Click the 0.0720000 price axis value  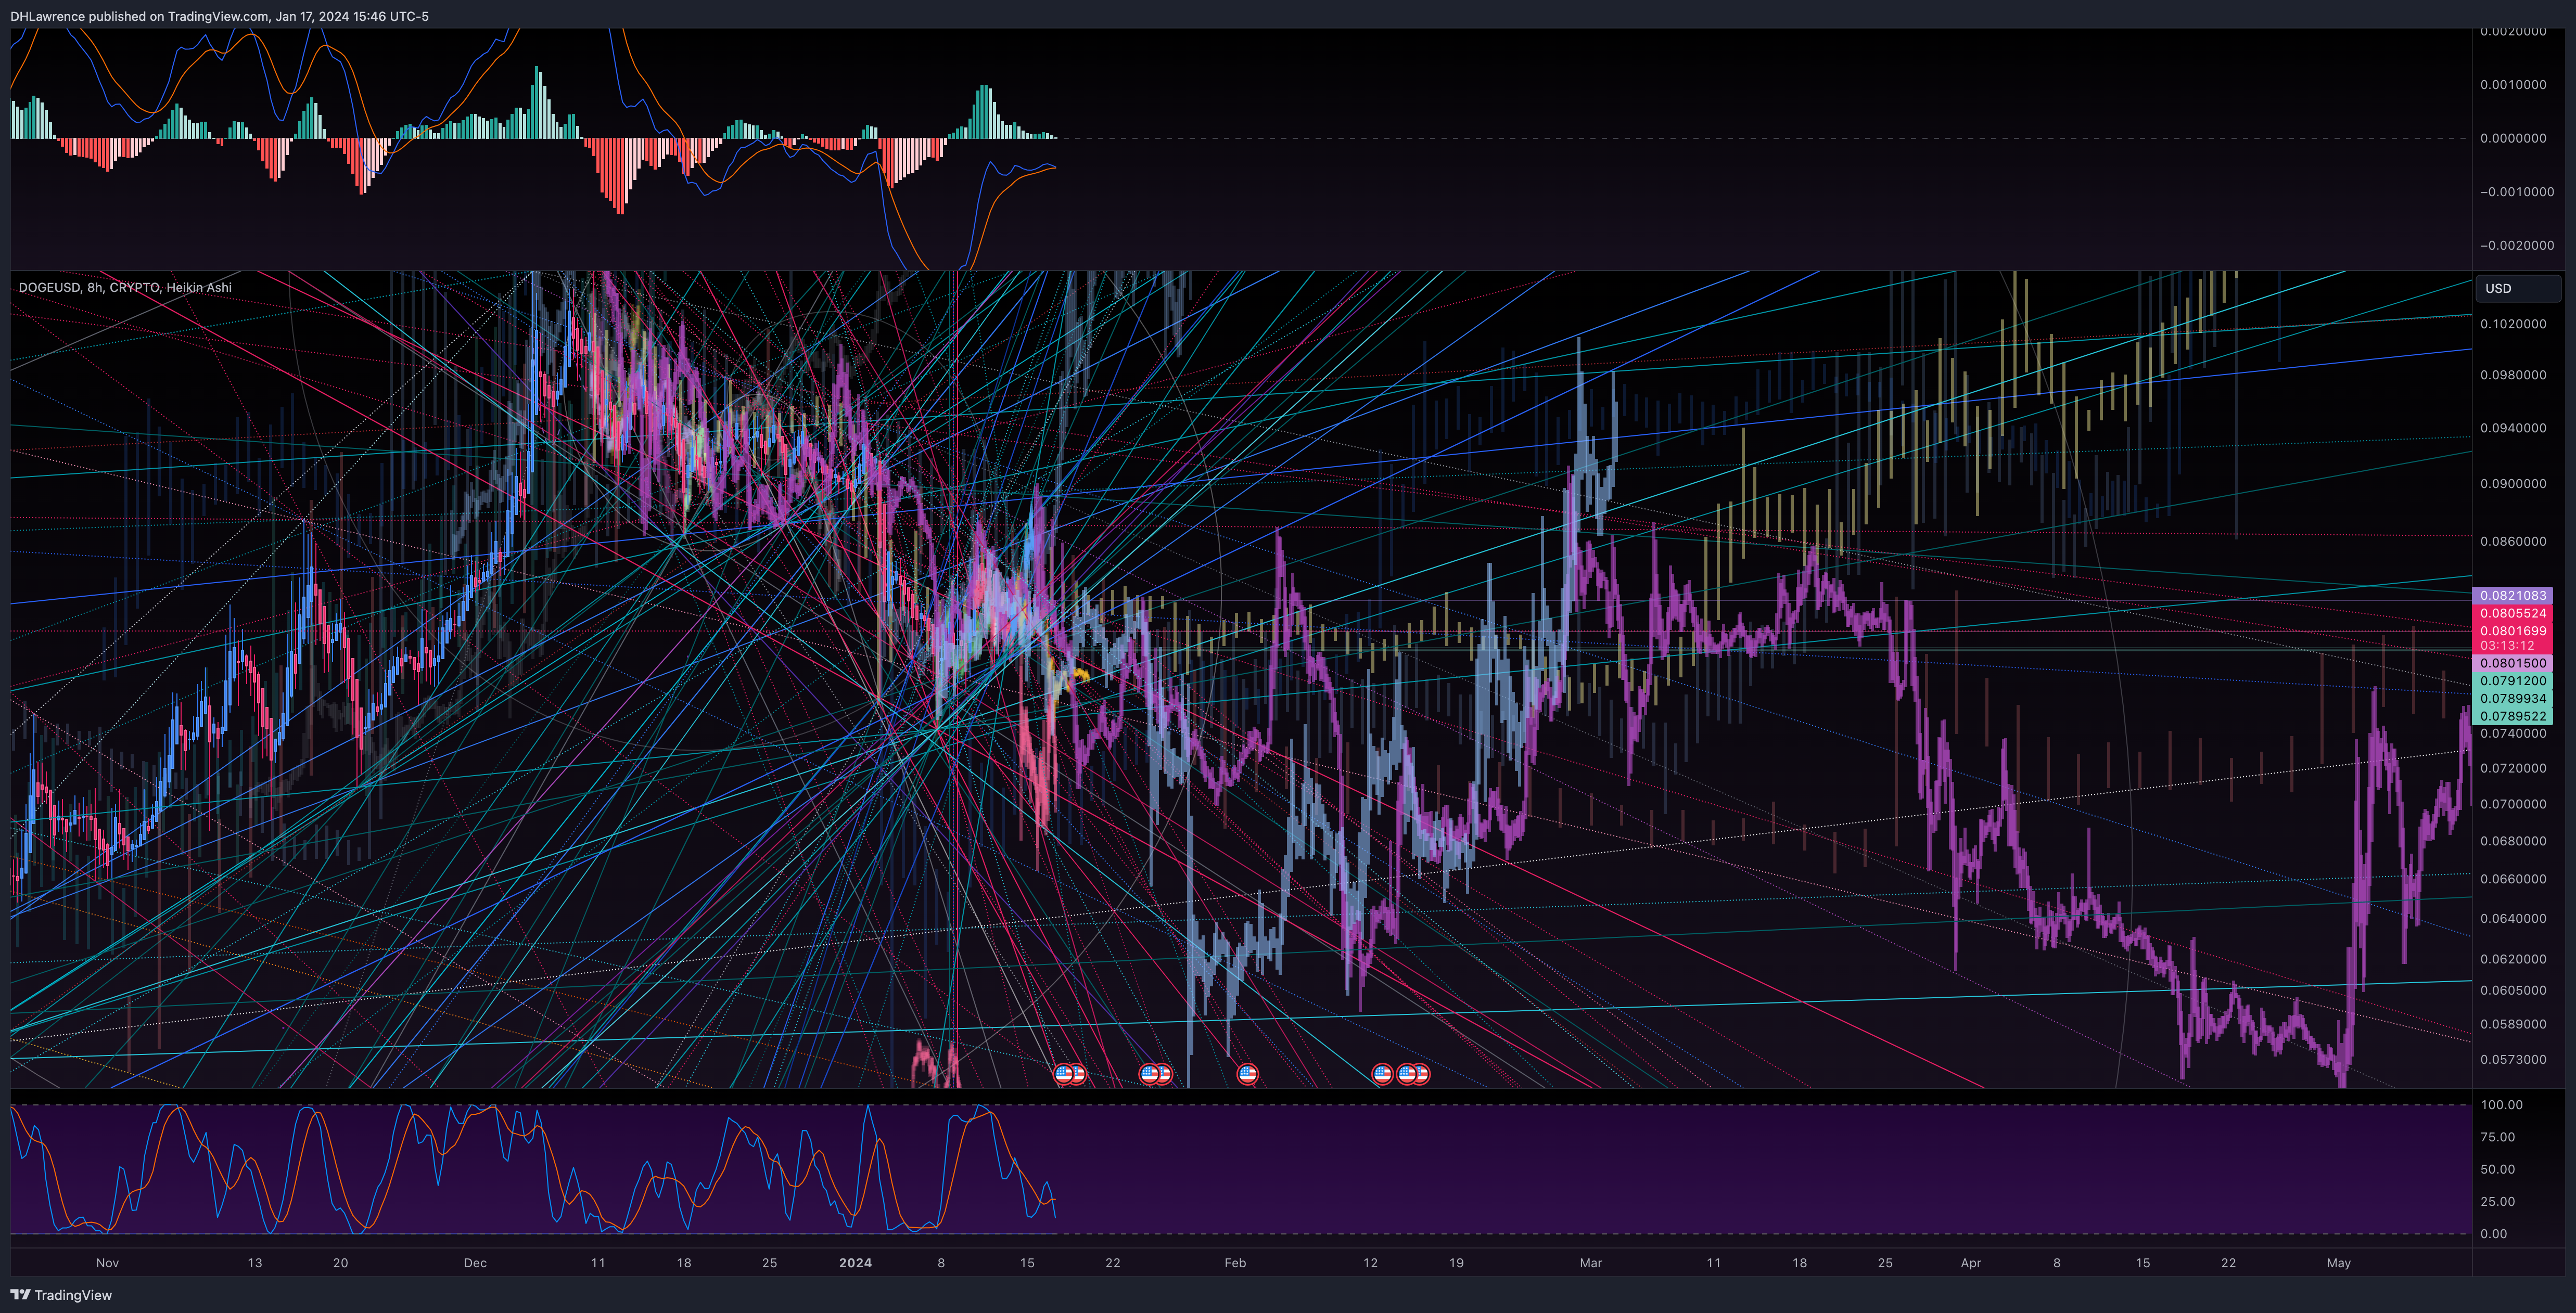point(2513,769)
